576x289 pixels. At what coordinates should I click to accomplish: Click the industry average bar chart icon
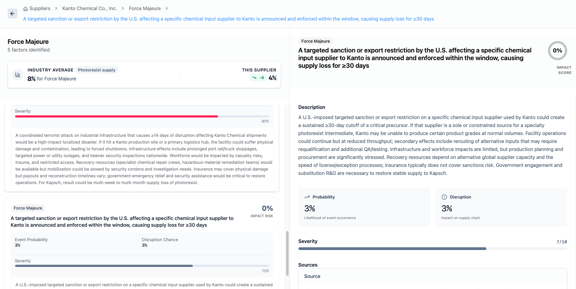18,75
